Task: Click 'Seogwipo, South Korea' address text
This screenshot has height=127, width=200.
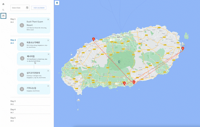Action: (33, 91)
